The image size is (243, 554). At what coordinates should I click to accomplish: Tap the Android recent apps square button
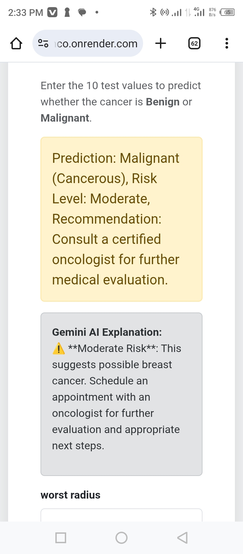(x=61, y=537)
